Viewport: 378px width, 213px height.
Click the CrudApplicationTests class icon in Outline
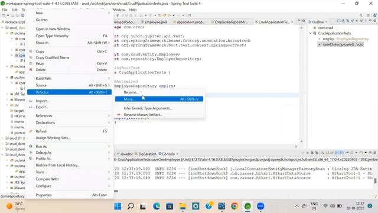[315, 33]
